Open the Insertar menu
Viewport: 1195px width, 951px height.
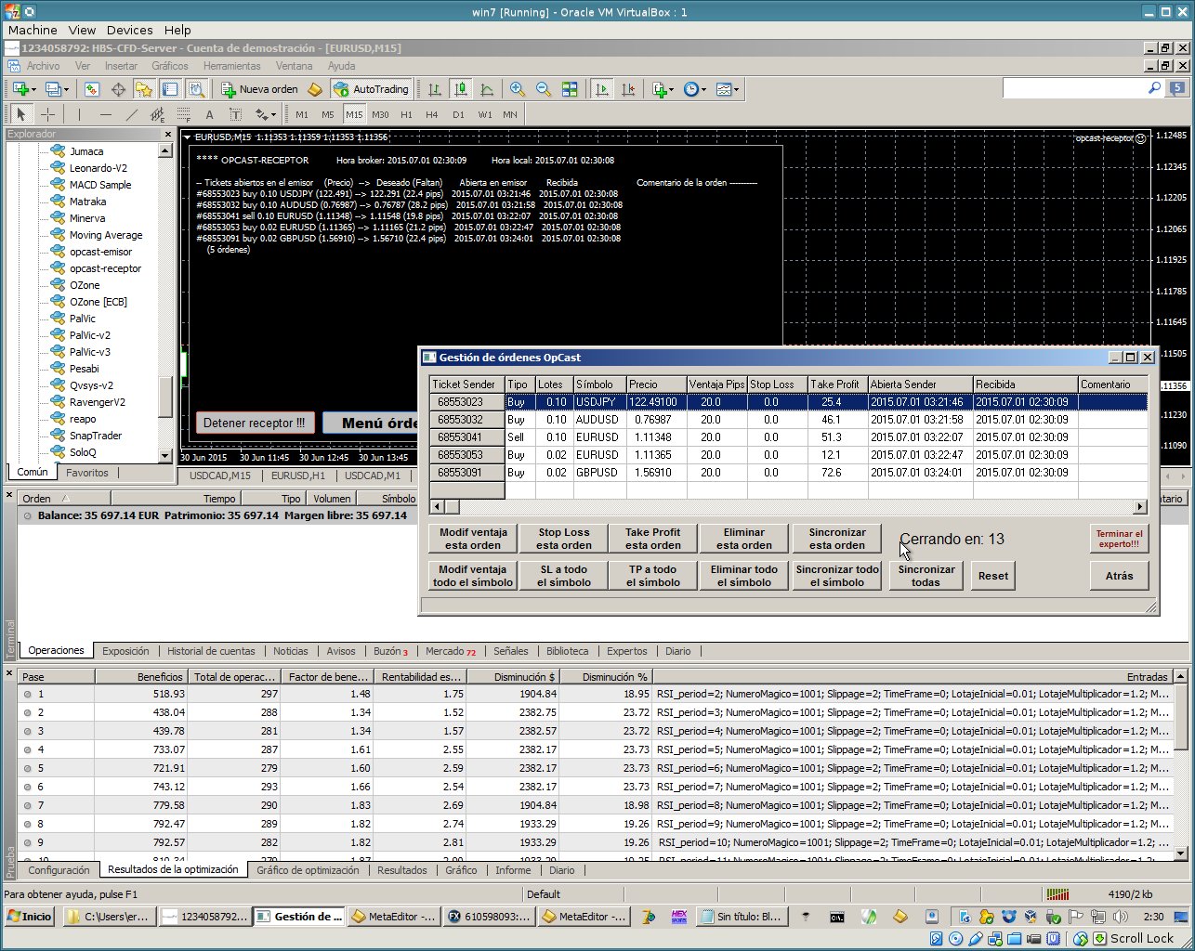click(x=121, y=66)
